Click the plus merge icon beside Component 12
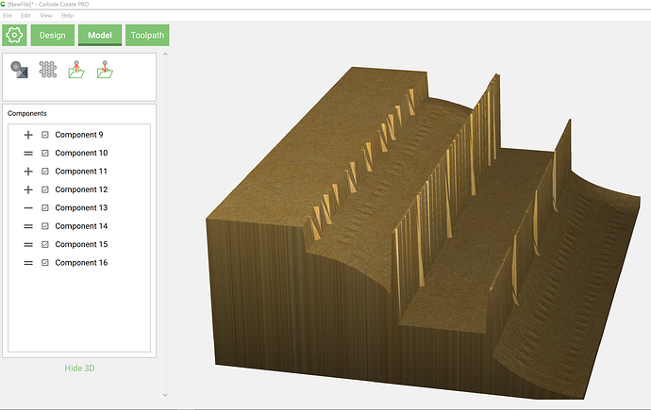Image resolution: width=651 pixels, height=410 pixels. coord(28,189)
